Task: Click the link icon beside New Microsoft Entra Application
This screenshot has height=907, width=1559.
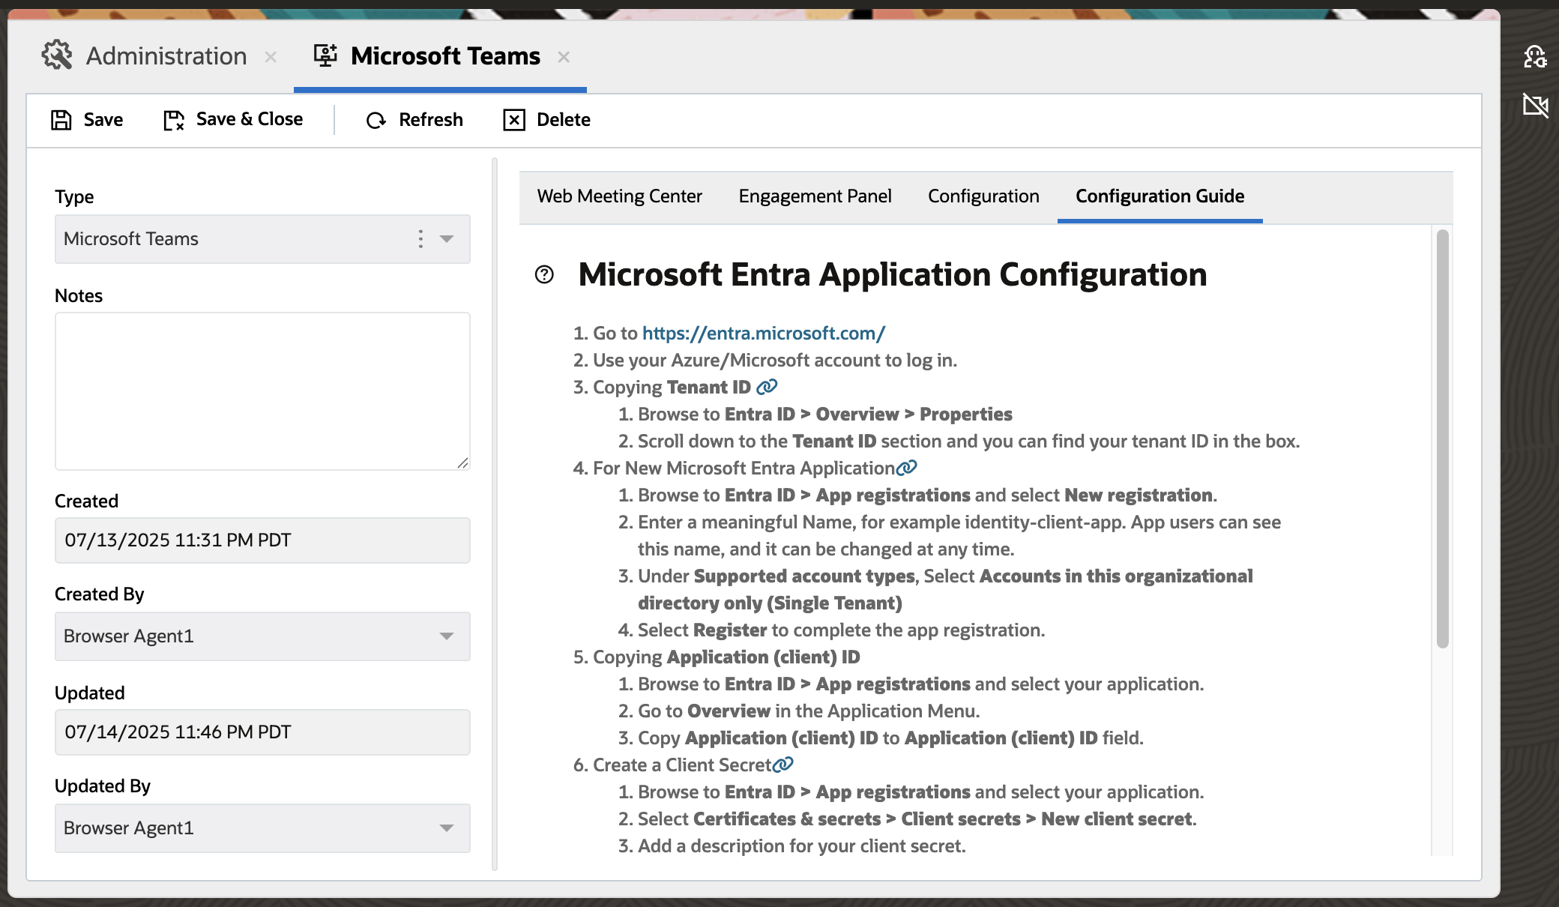Action: coord(907,467)
